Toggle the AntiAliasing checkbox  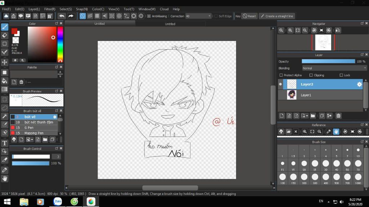click(149, 16)
